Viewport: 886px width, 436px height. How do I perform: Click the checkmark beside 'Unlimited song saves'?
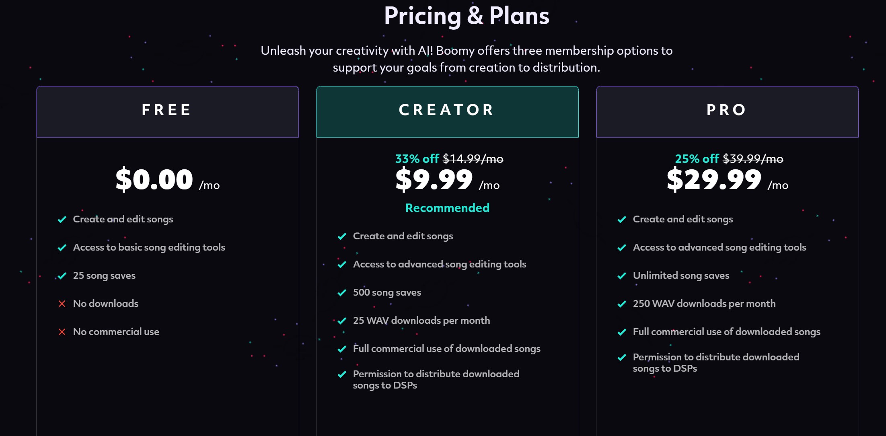(x=622, y=276)
